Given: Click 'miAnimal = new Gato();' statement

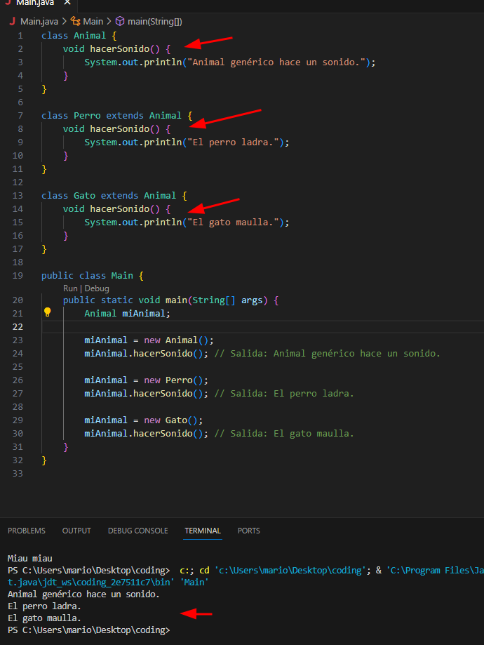Looking at the screenshot, I should (x=144, y=420).
